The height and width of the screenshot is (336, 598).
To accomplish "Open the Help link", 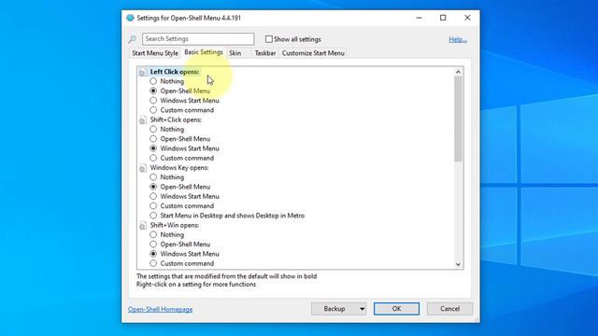I will tap(458, 39).
